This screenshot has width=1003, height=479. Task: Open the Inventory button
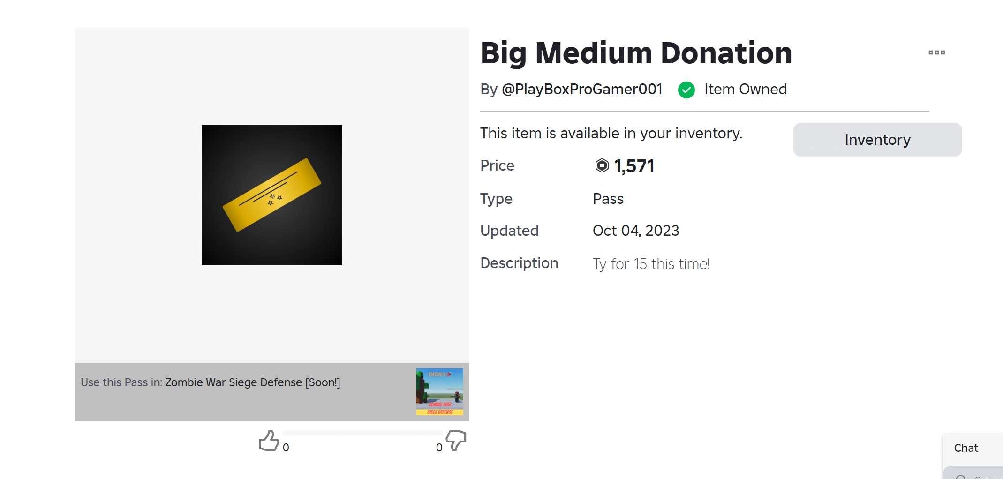(877, 140)
